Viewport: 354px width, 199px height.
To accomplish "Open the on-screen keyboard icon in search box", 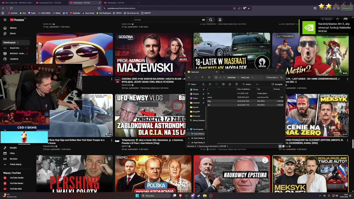I will point(203,20).
